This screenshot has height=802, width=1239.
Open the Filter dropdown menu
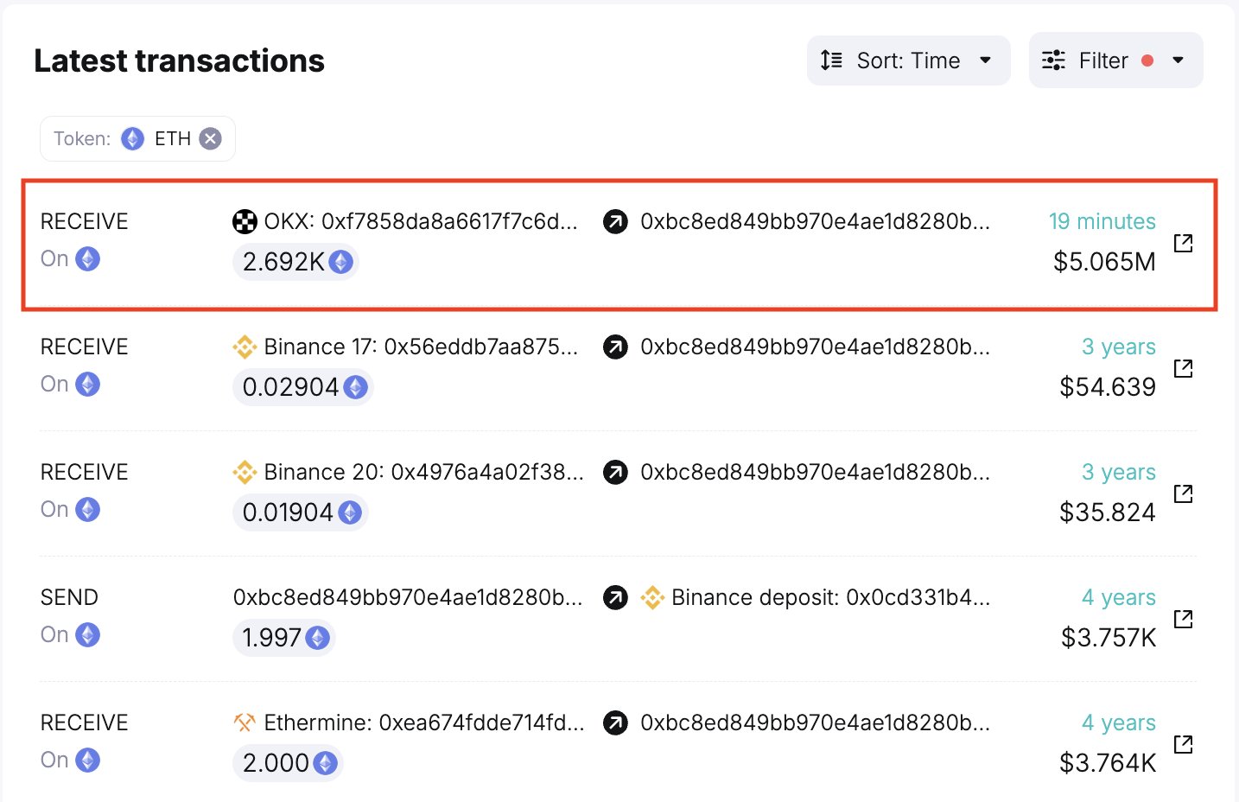point(1115,60)
